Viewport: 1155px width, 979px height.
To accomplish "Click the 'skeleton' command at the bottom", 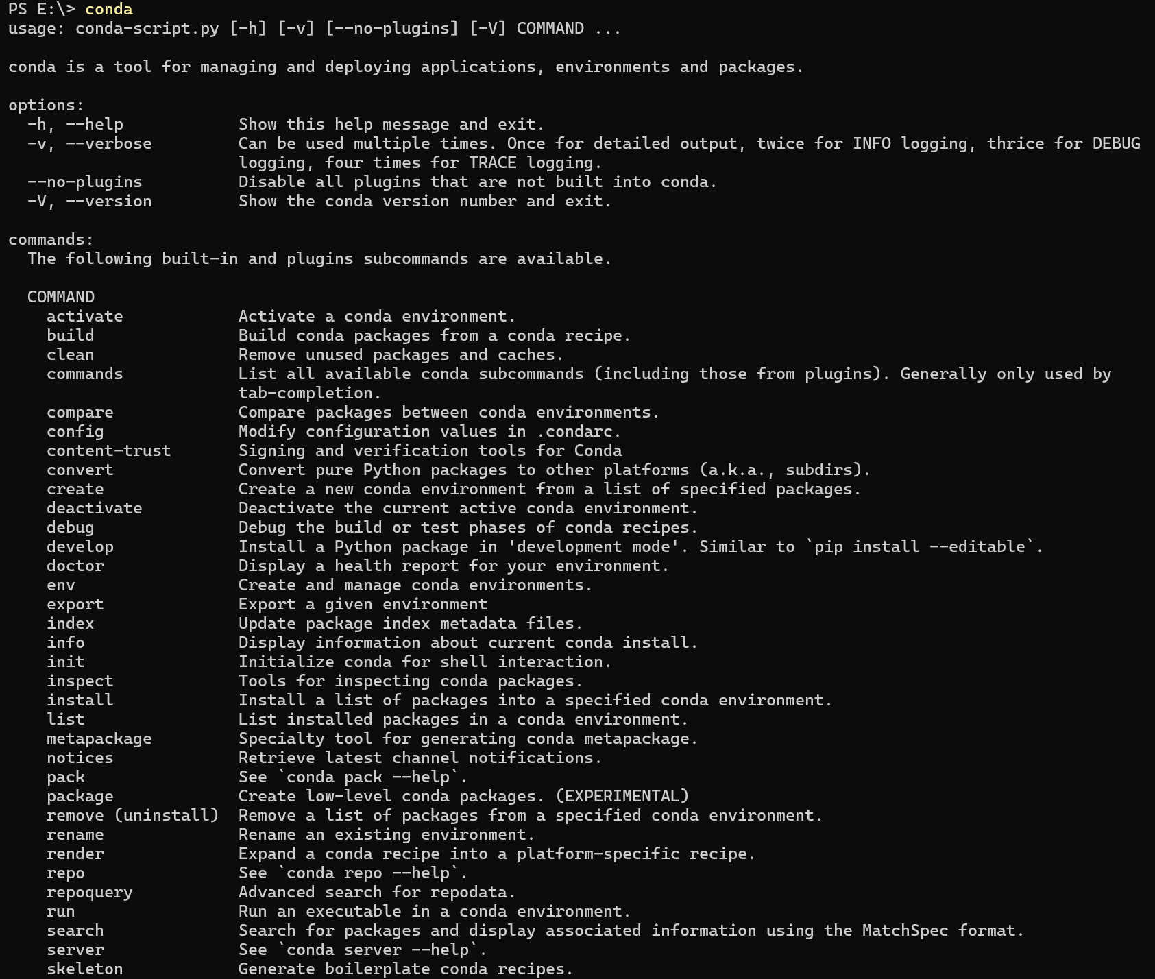I will point(85,969).
